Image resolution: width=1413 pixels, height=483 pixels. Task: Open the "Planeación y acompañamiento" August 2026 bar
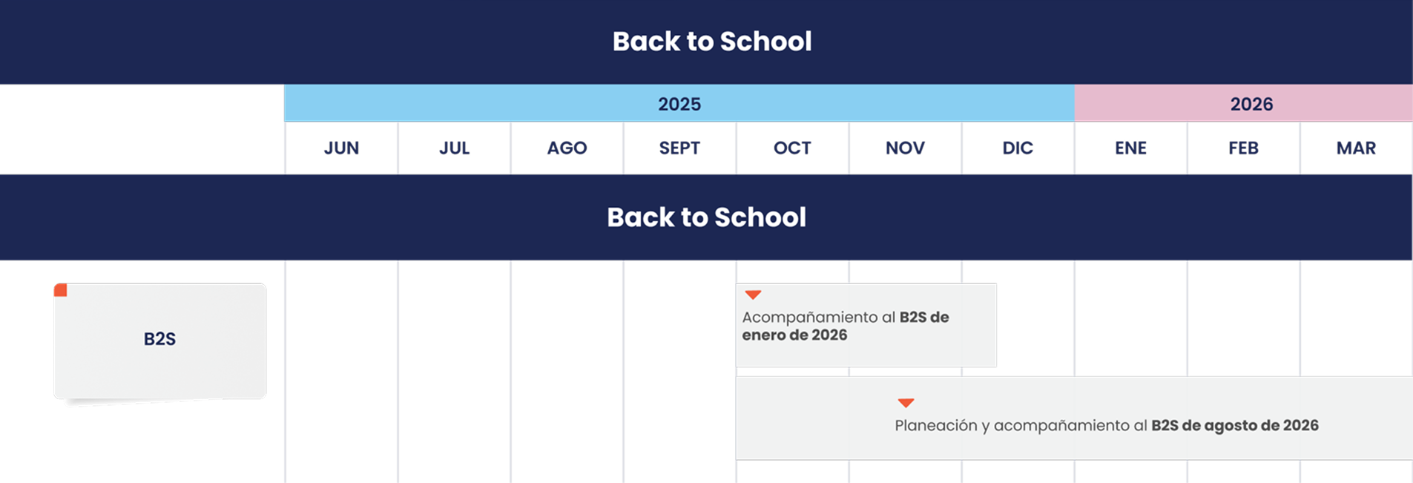coord(1106,425)
